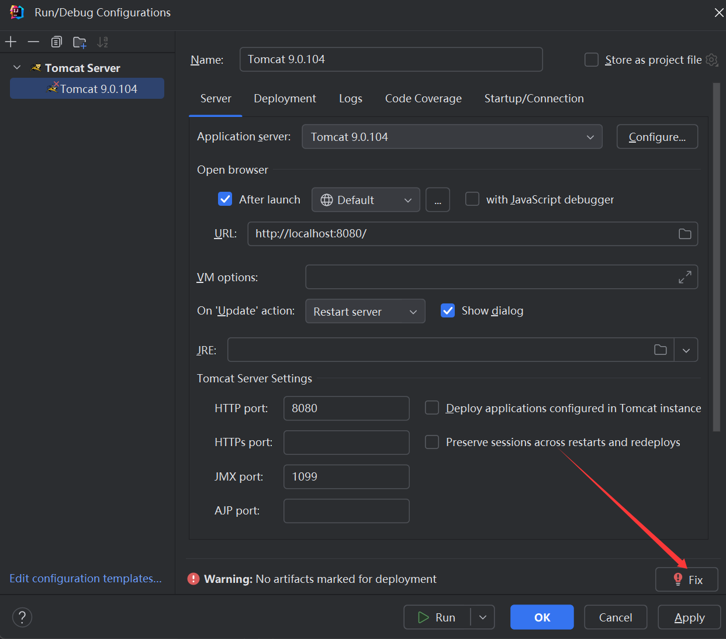The height and width of the screenshot is (639, 726).
Task: Collapse the Tomcat Server tree node
Action: tap(17, 68)
